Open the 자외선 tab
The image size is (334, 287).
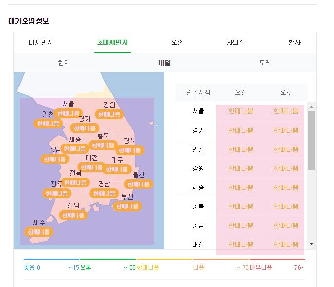coord(235,43)
